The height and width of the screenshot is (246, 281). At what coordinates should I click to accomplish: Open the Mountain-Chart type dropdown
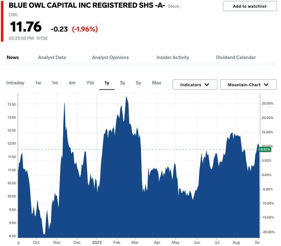point(248,85)
